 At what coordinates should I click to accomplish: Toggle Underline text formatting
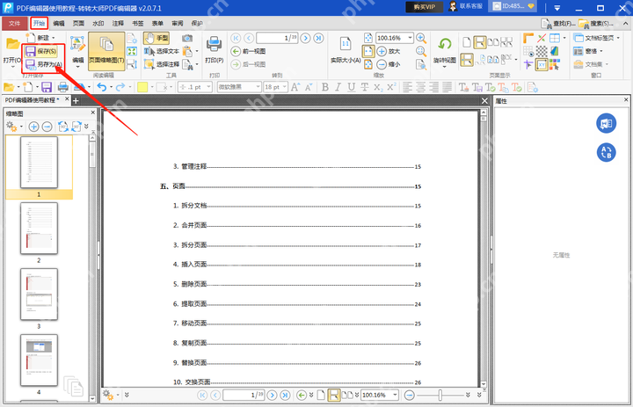(x=351, y=87)
